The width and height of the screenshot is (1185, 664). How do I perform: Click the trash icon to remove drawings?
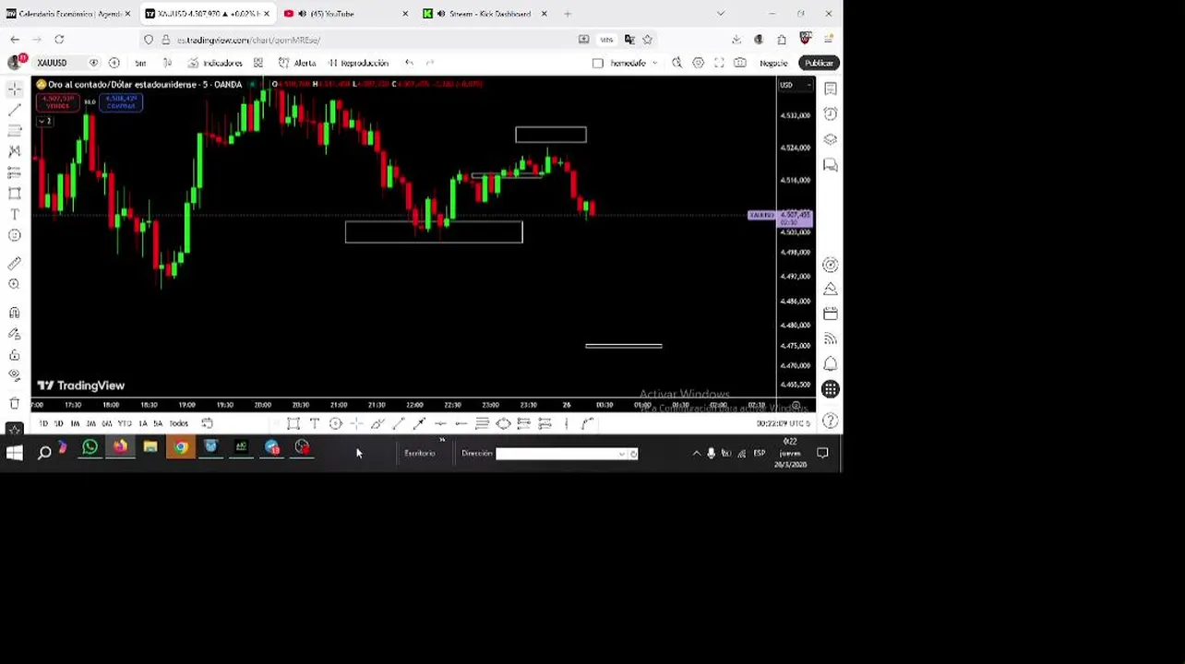15,404
